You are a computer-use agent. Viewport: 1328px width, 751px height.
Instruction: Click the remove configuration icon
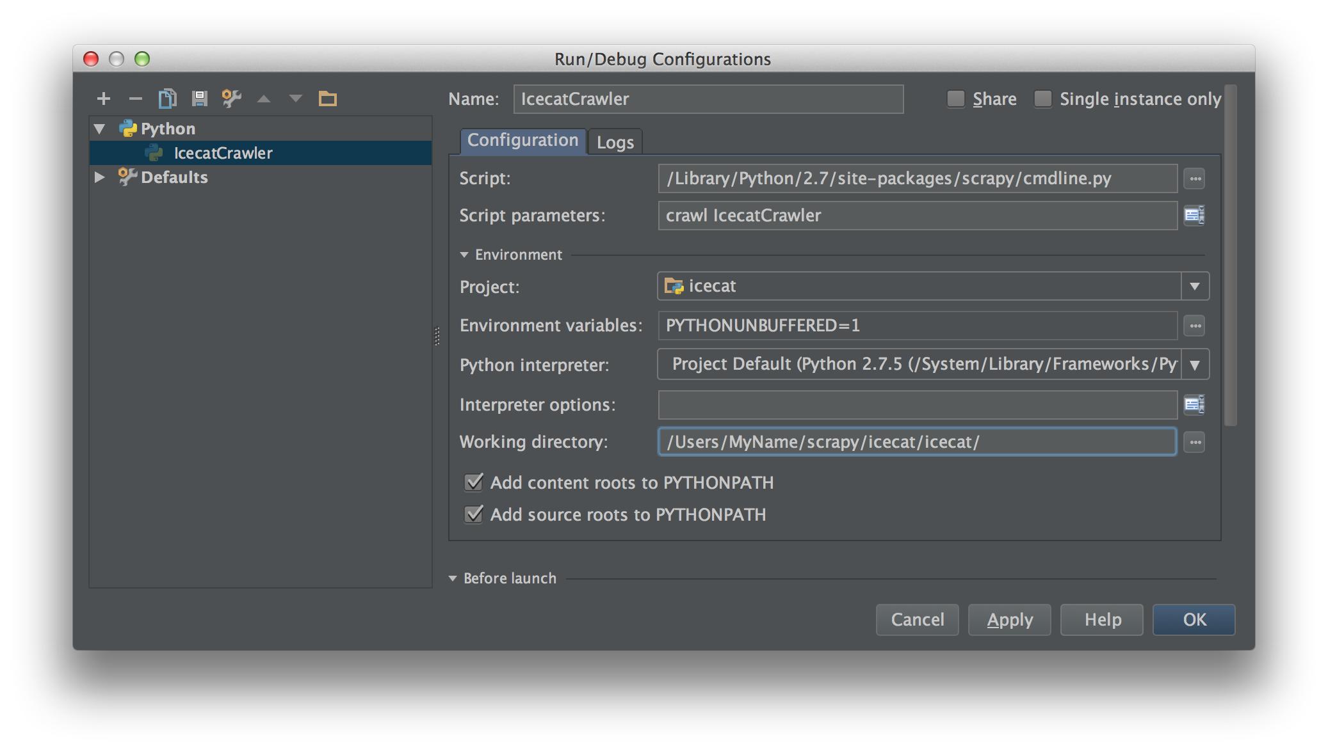tap(135, 97)
